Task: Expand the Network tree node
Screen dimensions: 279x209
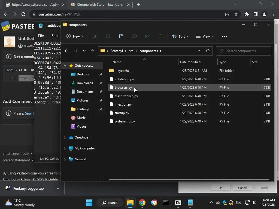Action: [65, 159]
